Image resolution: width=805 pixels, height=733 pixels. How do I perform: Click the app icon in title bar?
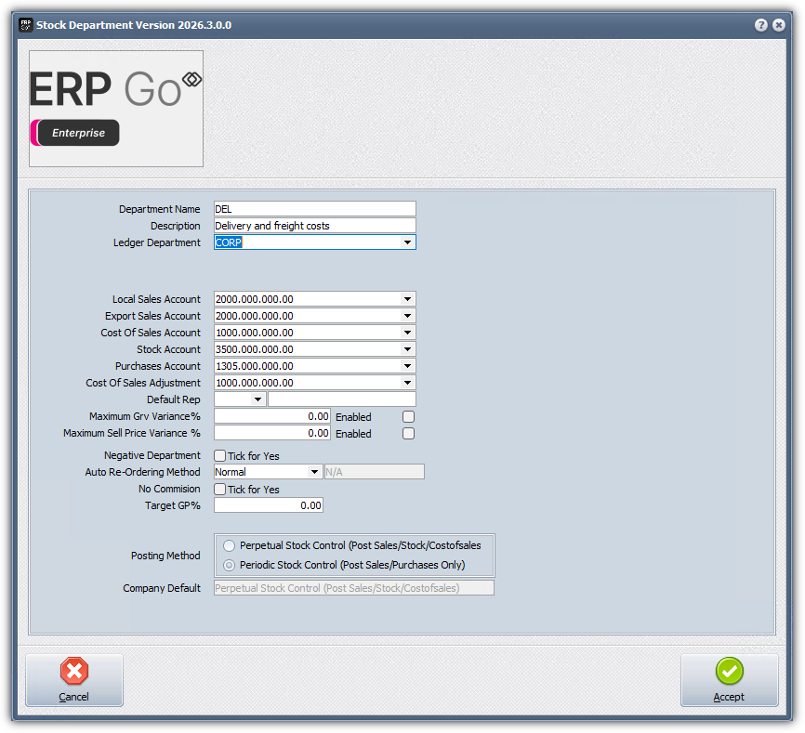(26, 25)
